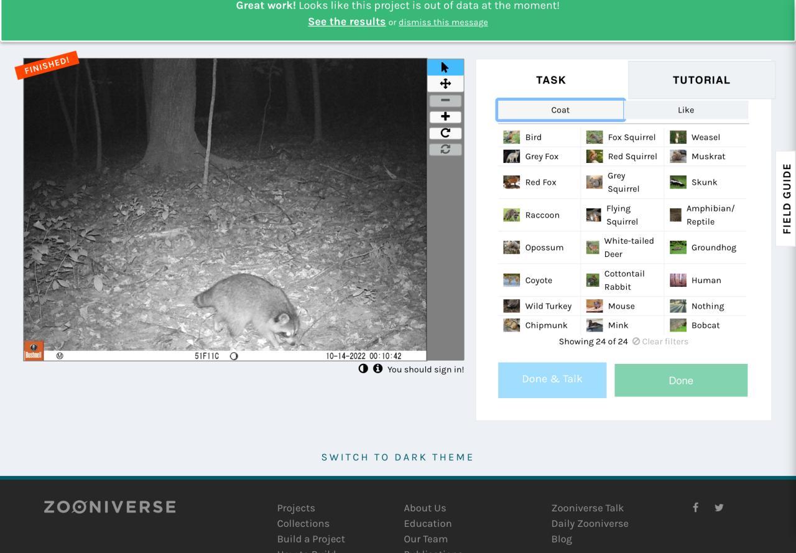Pick Skunk species option
This screenshot has height=553, width=796.
(x=706, y=182)
